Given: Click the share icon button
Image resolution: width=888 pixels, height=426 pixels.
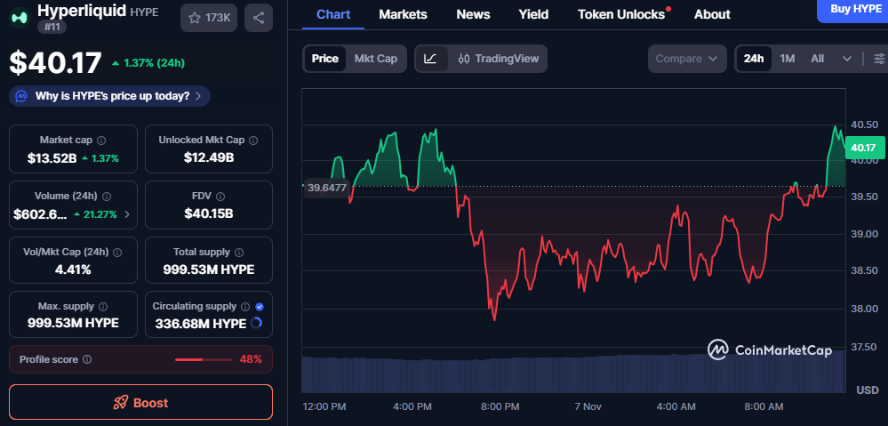Looking at the screenshot, I should point(258,17).
